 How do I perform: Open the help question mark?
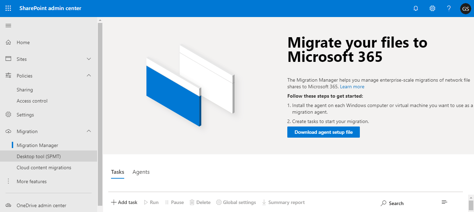tap(449, 8)
